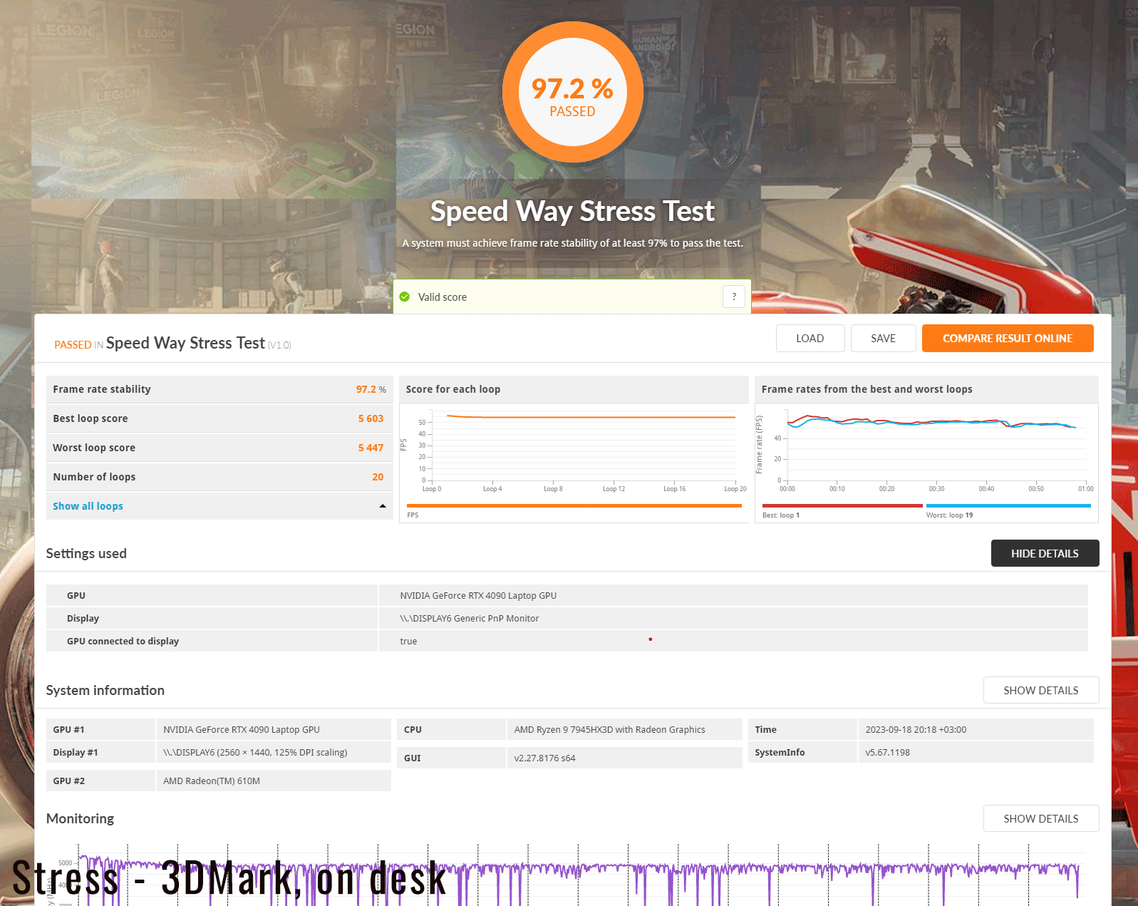Click the SAVE button
The height and width of the screenshot is (906, 1138).
884,339
